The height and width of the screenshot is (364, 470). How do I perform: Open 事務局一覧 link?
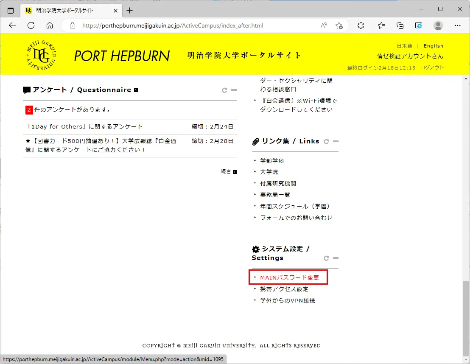tap(275, 195)
